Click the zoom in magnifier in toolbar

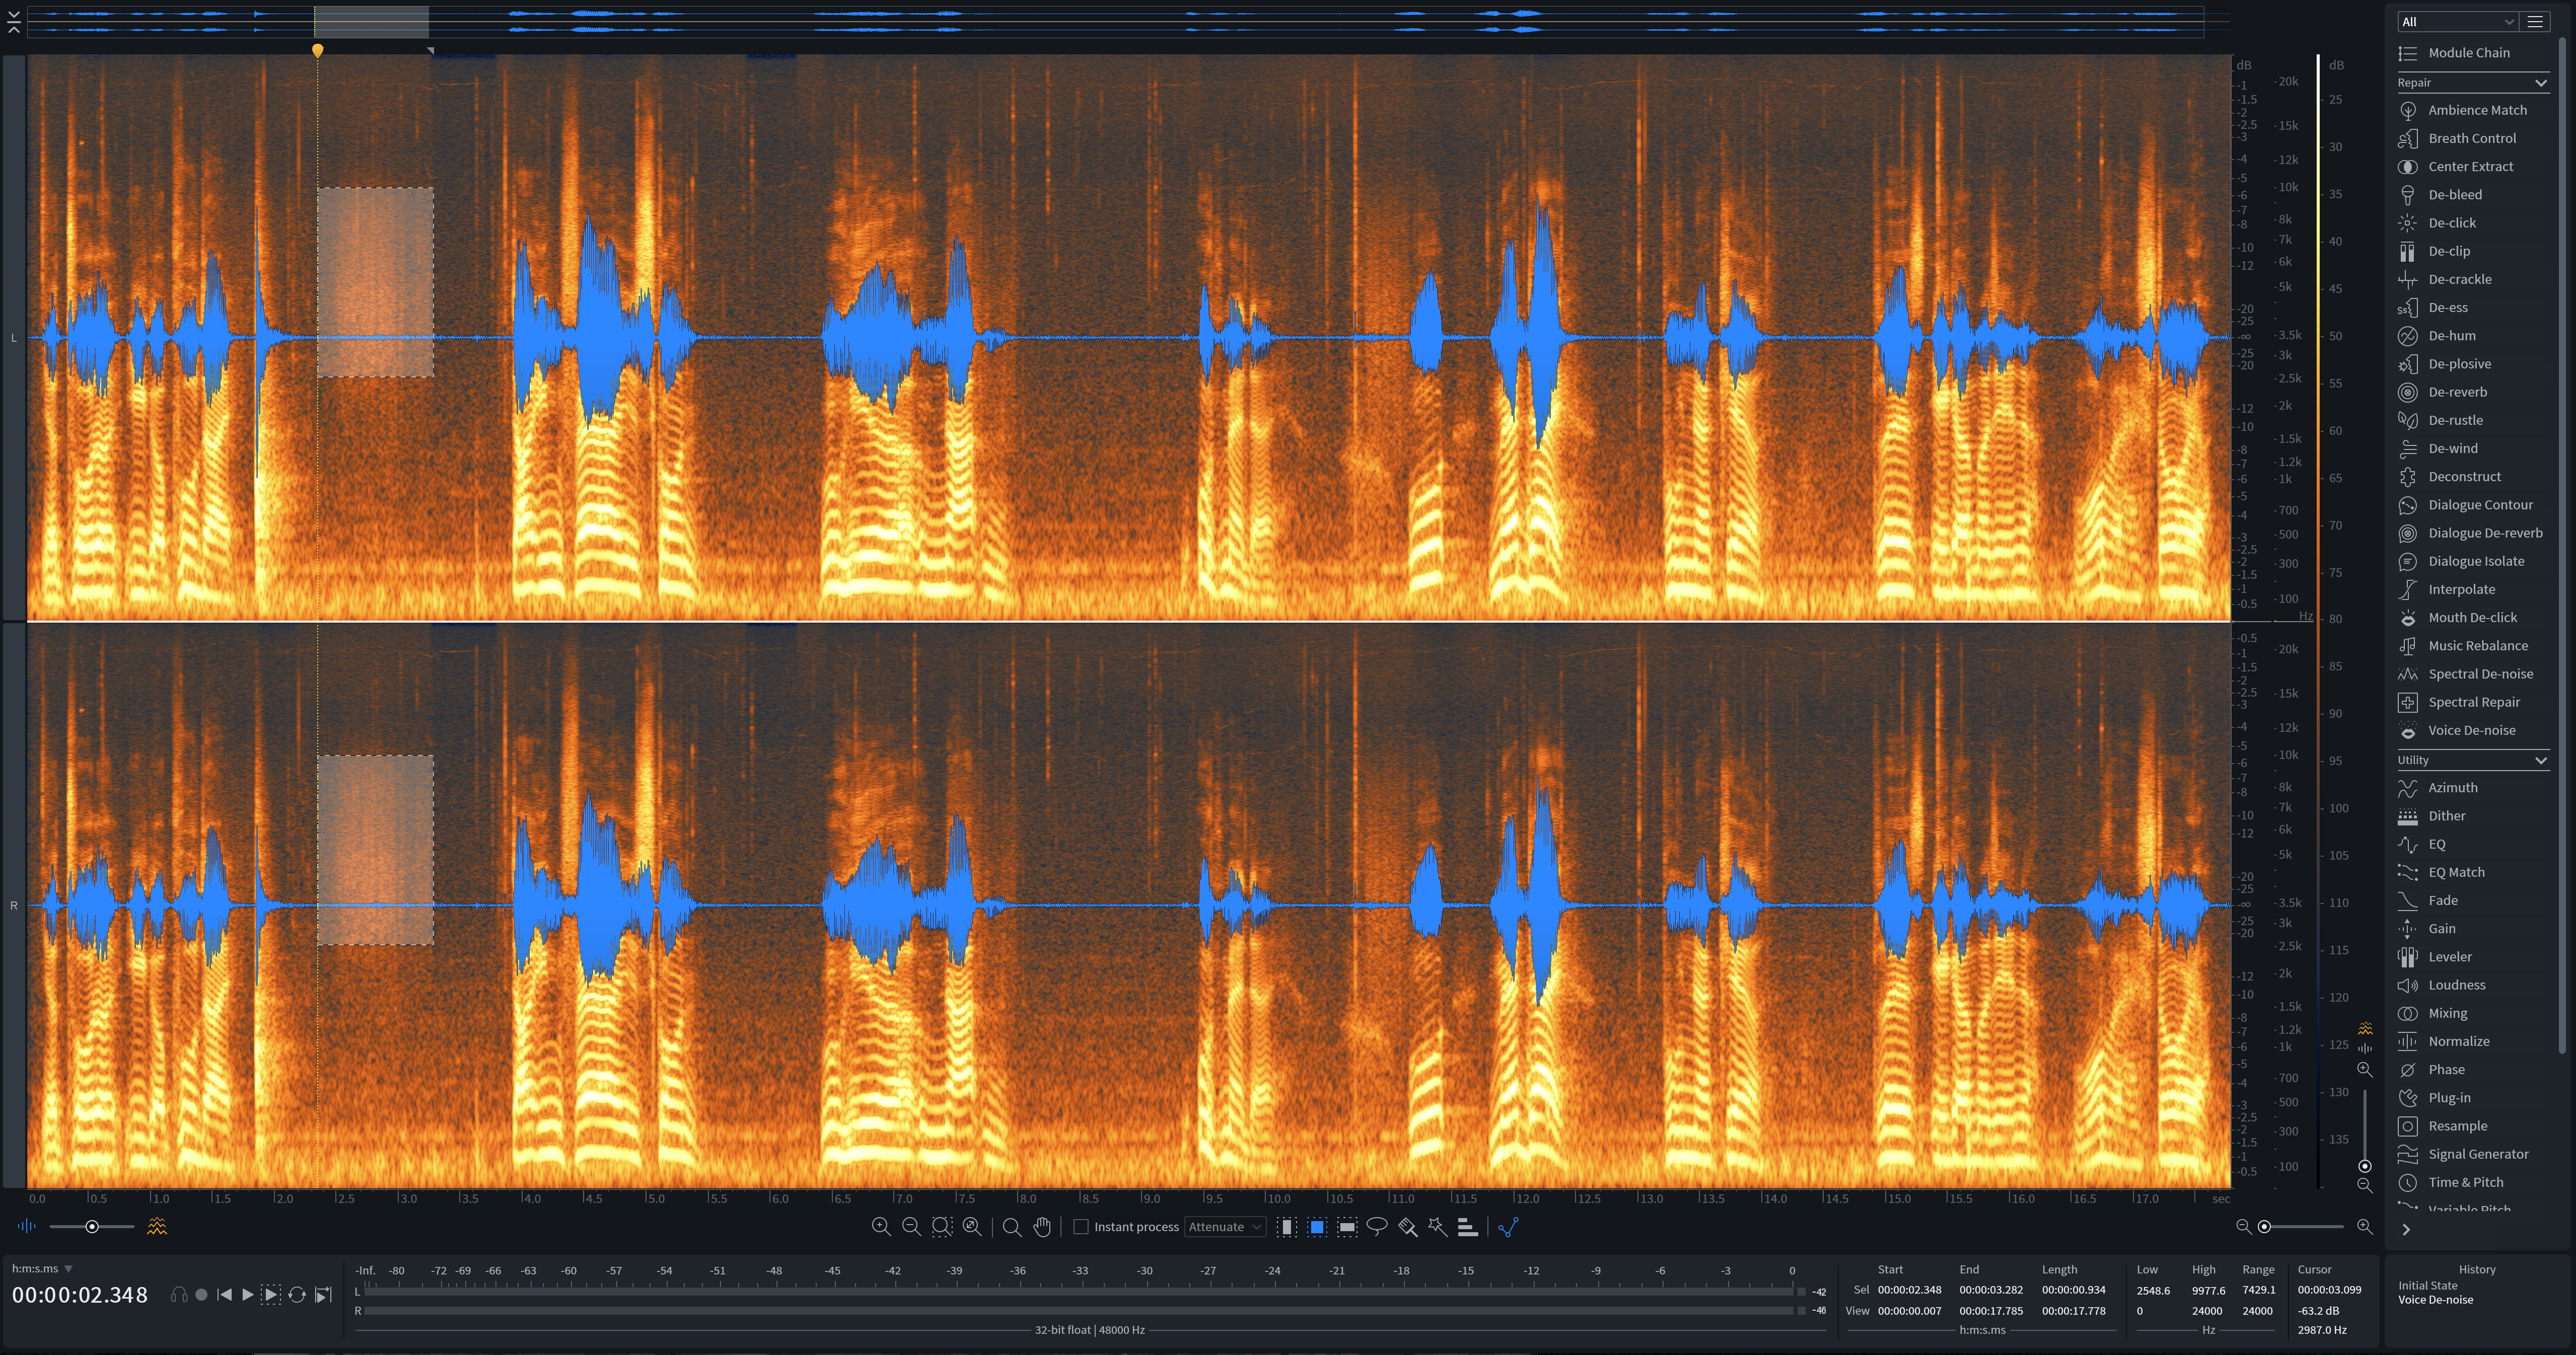pyautogui.click(x=881, y=1227)
